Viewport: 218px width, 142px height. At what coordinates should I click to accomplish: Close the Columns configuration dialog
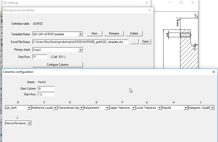(x=214, y=72)
